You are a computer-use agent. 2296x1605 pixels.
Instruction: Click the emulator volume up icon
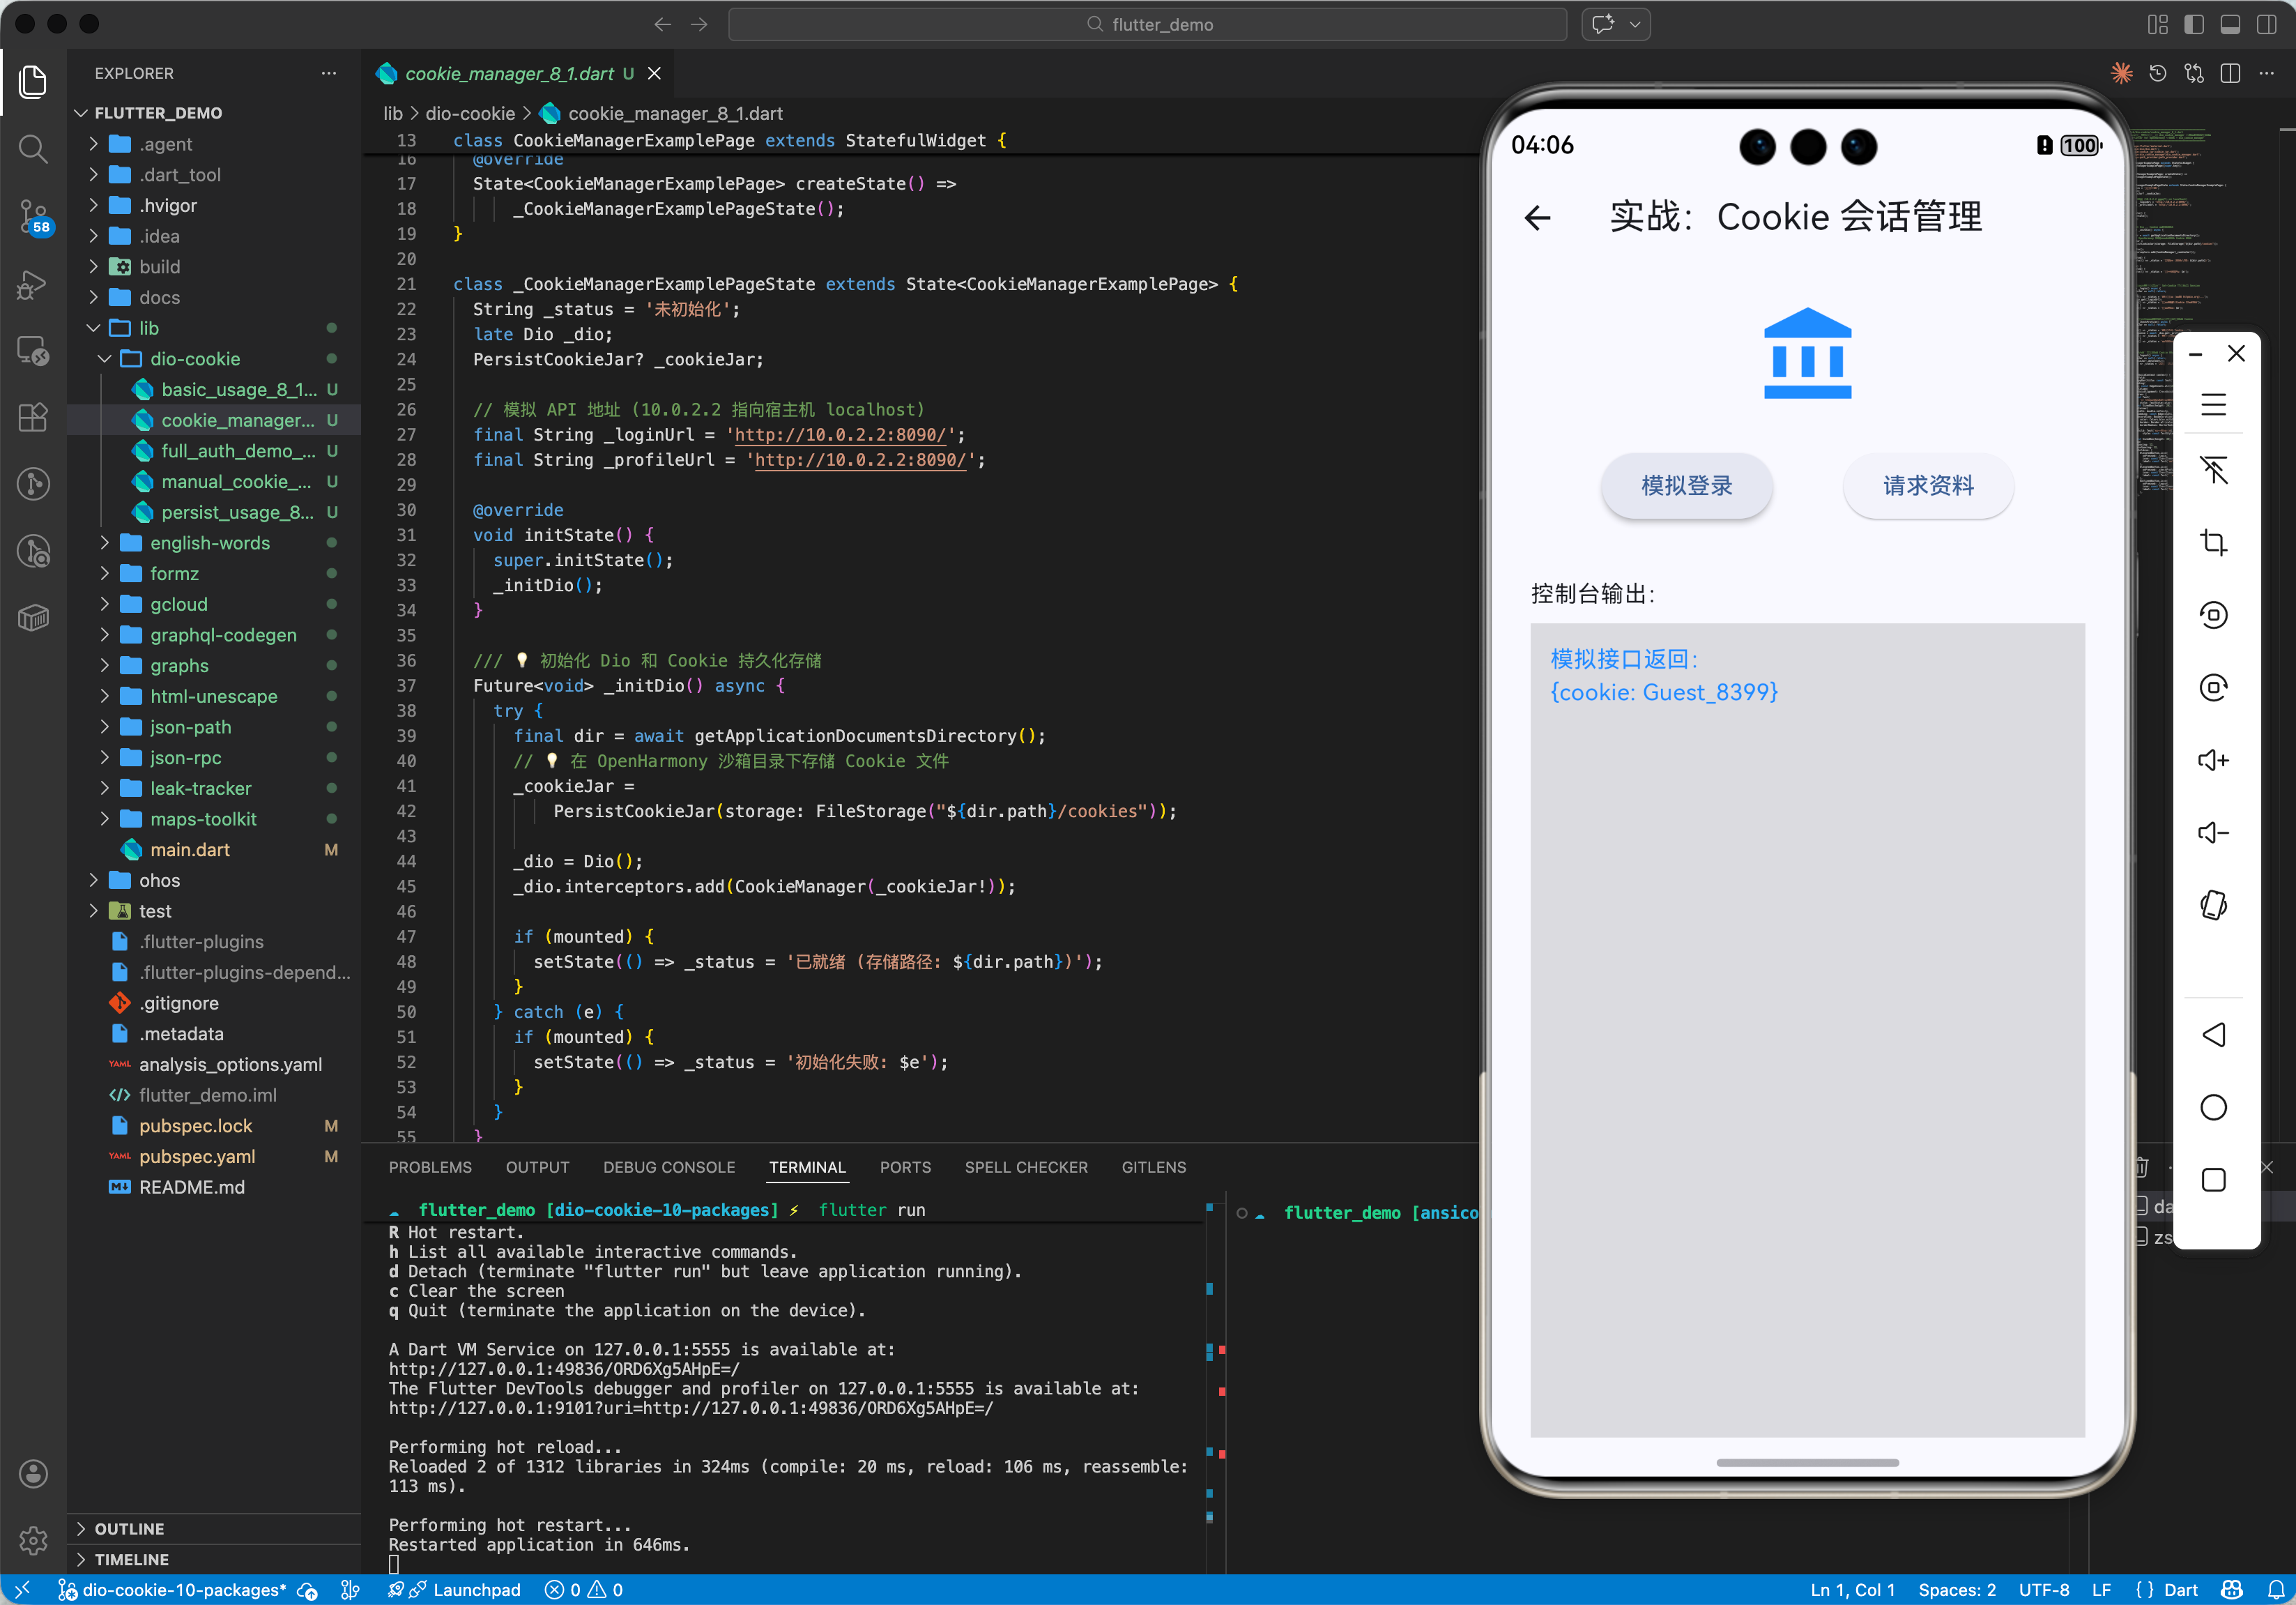[2213, 761]
